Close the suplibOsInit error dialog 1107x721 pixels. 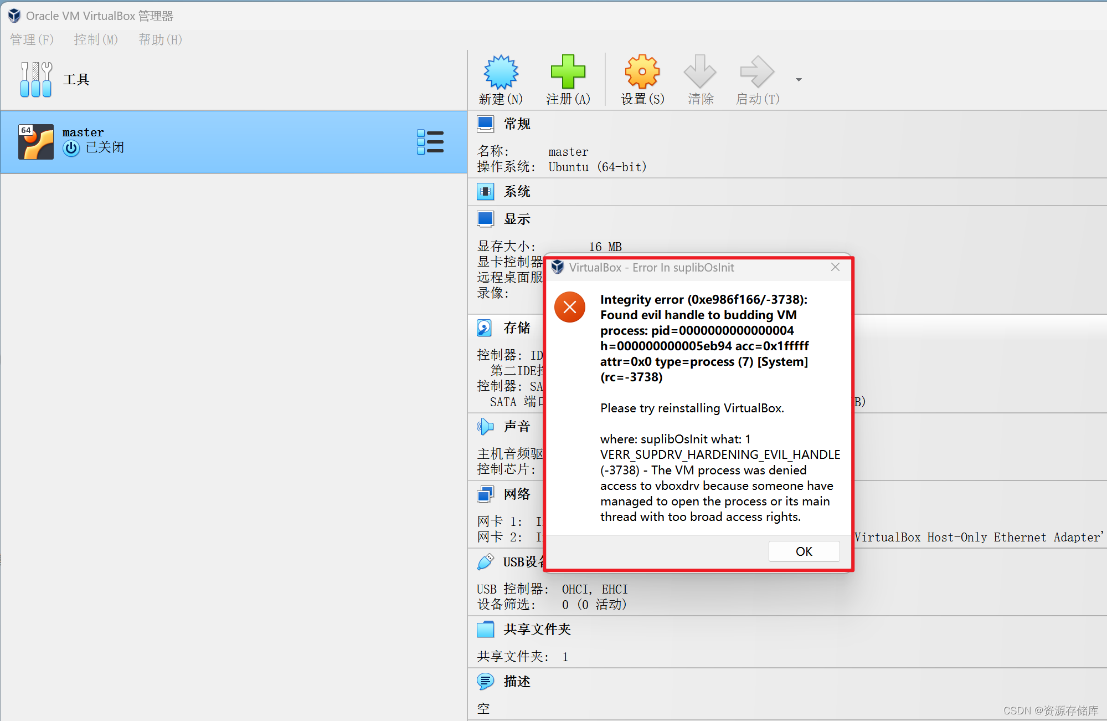835,268
